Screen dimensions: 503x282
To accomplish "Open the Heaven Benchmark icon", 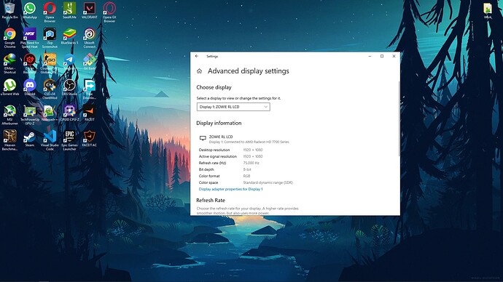I will [x=10, y=140].
